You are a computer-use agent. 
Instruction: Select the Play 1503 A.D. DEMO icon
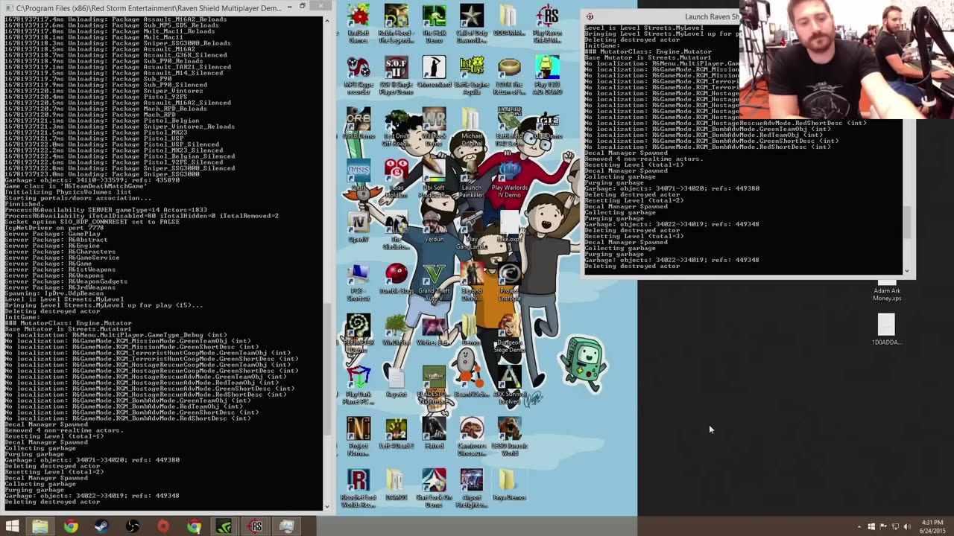click(547, 75)
